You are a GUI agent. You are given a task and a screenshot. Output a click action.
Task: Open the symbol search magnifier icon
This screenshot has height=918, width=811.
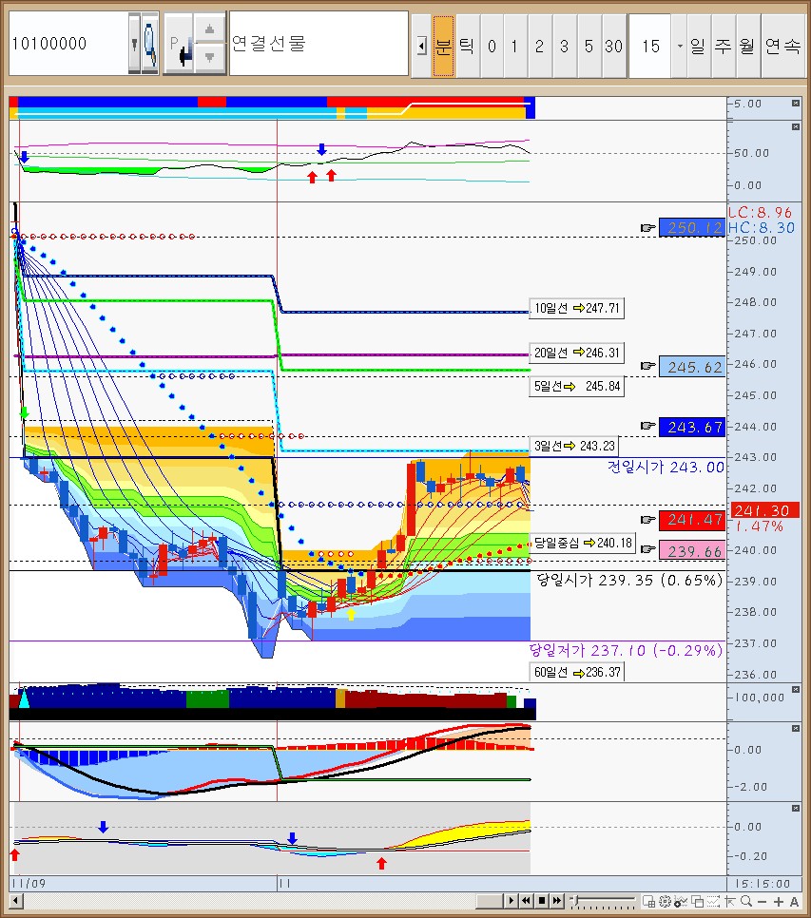[149, 44]
